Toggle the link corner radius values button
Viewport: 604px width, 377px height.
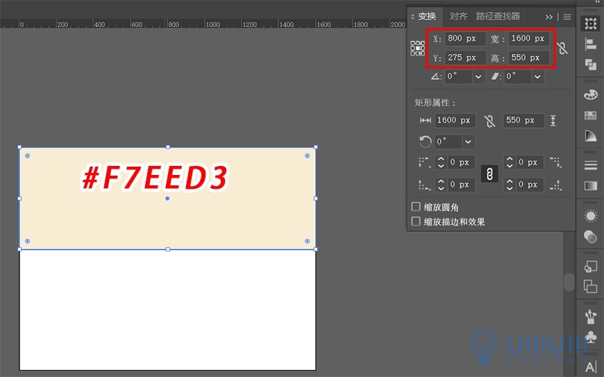click(489, 174)
